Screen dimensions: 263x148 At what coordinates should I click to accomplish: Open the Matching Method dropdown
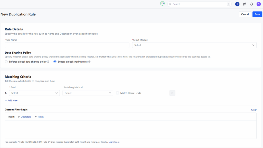pos(88,93)
